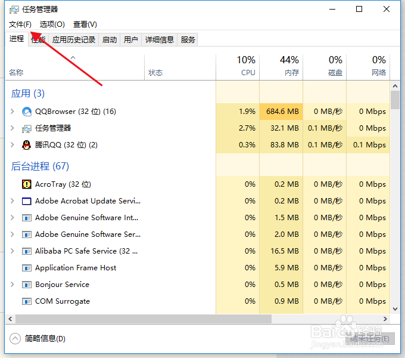Image resolution: width=405 pixels, height=358 pixels.
Task: Switch to the 启动 tab
Action: (110, 40)
